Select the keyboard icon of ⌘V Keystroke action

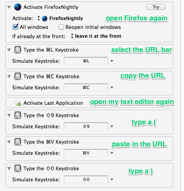coord(18,142)
